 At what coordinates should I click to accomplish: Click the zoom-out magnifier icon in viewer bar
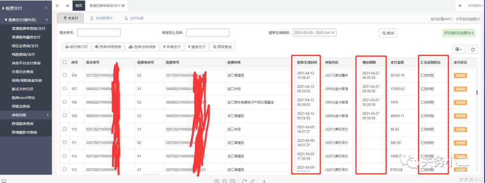coord(225,181)
